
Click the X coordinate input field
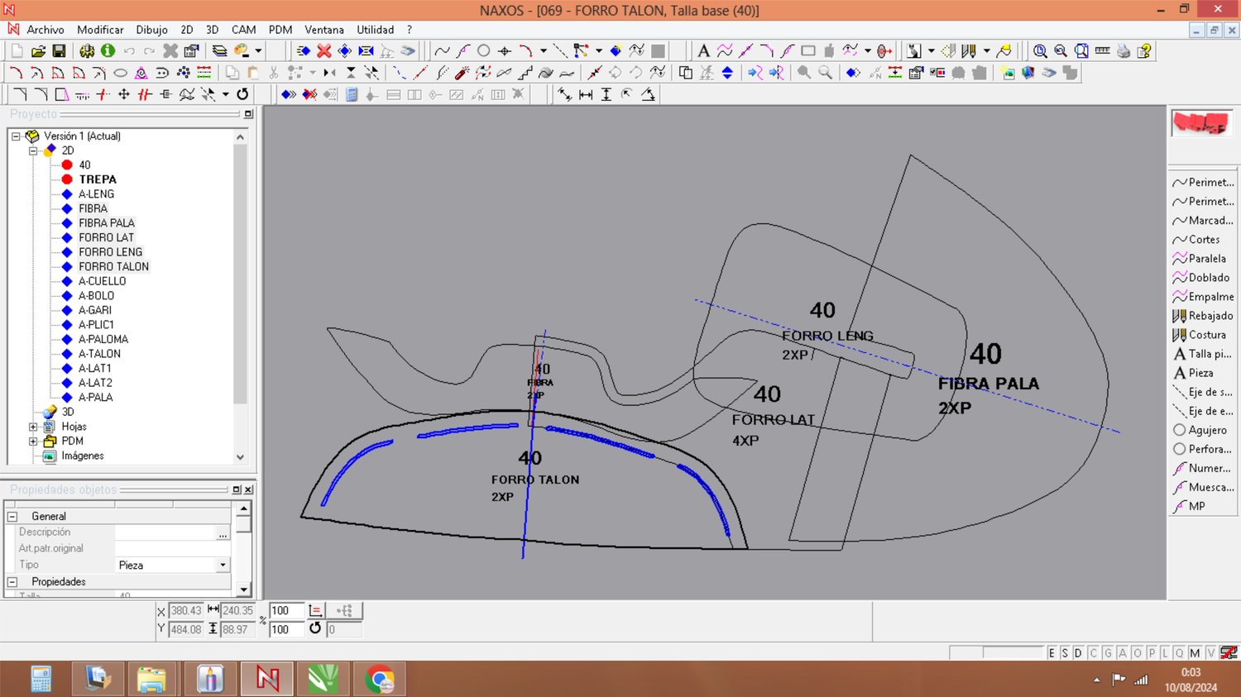click(186, 611)
